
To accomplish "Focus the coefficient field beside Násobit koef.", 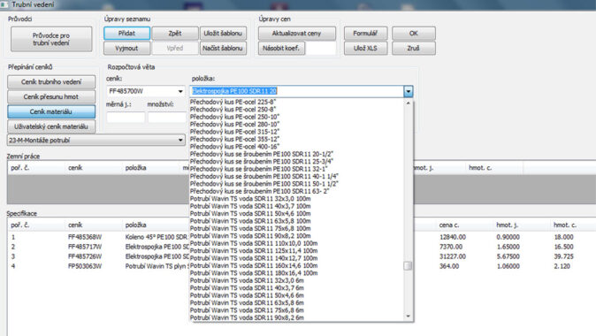I will 321,49.
